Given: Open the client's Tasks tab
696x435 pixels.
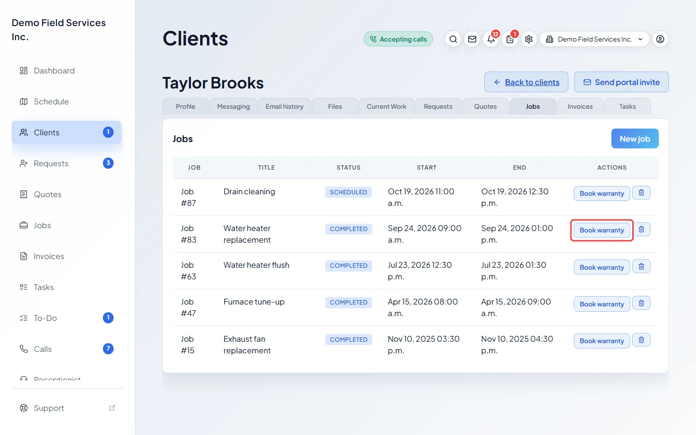Looking at the screenshot, I should (627, 106).
